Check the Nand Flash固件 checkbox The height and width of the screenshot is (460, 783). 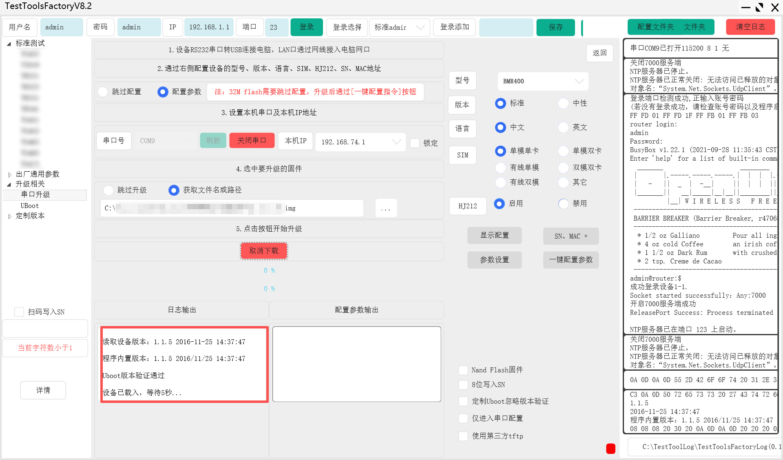pyautogui.click(x=463, y=370)
